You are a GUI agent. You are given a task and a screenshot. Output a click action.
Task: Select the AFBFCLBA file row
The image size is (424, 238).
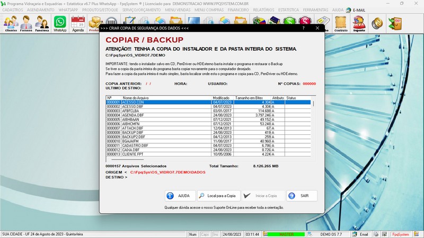[x=208, y=111]
